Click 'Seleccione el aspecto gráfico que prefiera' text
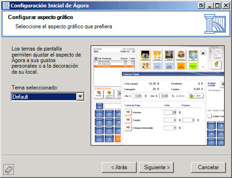Screen dimensions: 232x178 coord(64,26)
